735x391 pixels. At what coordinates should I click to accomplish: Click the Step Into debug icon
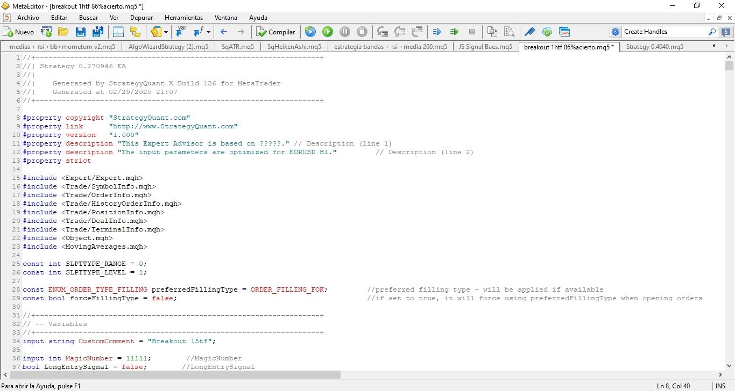point(383,32)
